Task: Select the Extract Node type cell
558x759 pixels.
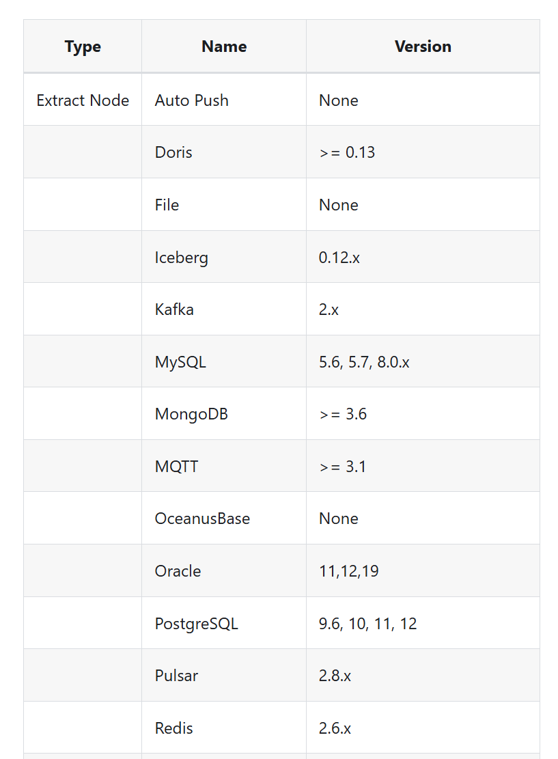Action: [83, 100]
